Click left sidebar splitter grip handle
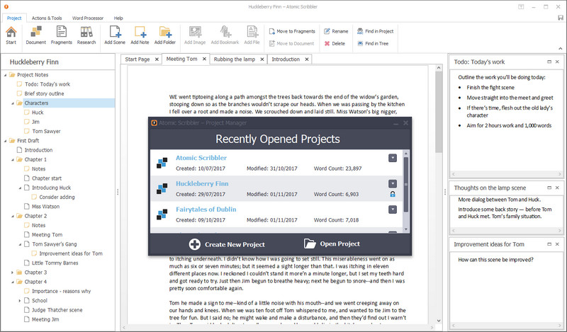567x332 pixels. tap(118, 192)
